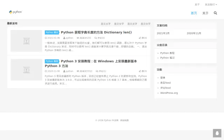Click small 关于 link in top bar
Image resolution: width=224 pixels, height=140 pixels.
point(197,5)
